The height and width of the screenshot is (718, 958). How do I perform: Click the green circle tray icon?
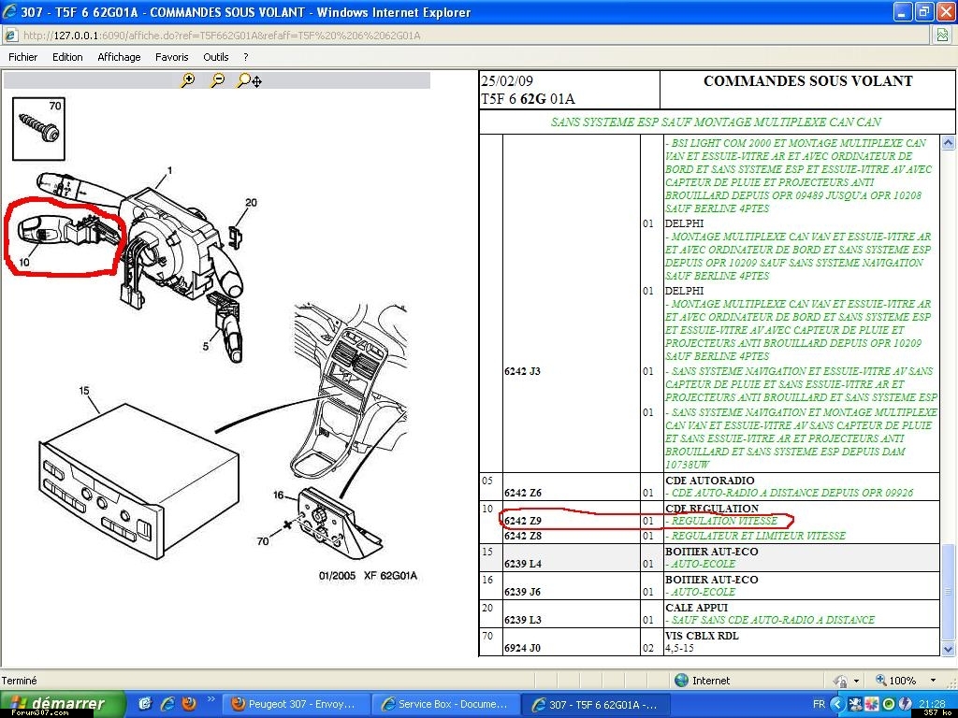[889, 704]
